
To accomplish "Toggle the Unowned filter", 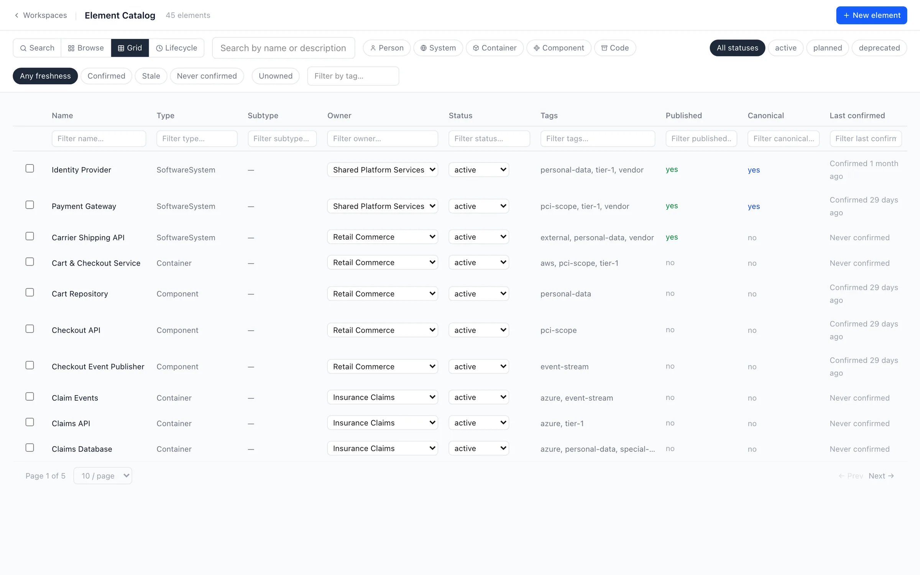I will tap(276, 76).
